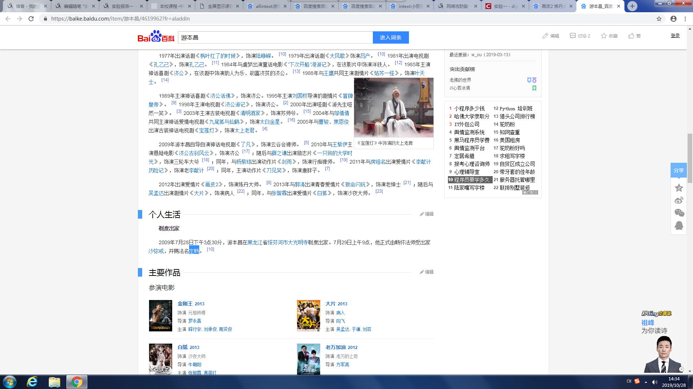Click the thumbs-up like icon

point(631,36)
